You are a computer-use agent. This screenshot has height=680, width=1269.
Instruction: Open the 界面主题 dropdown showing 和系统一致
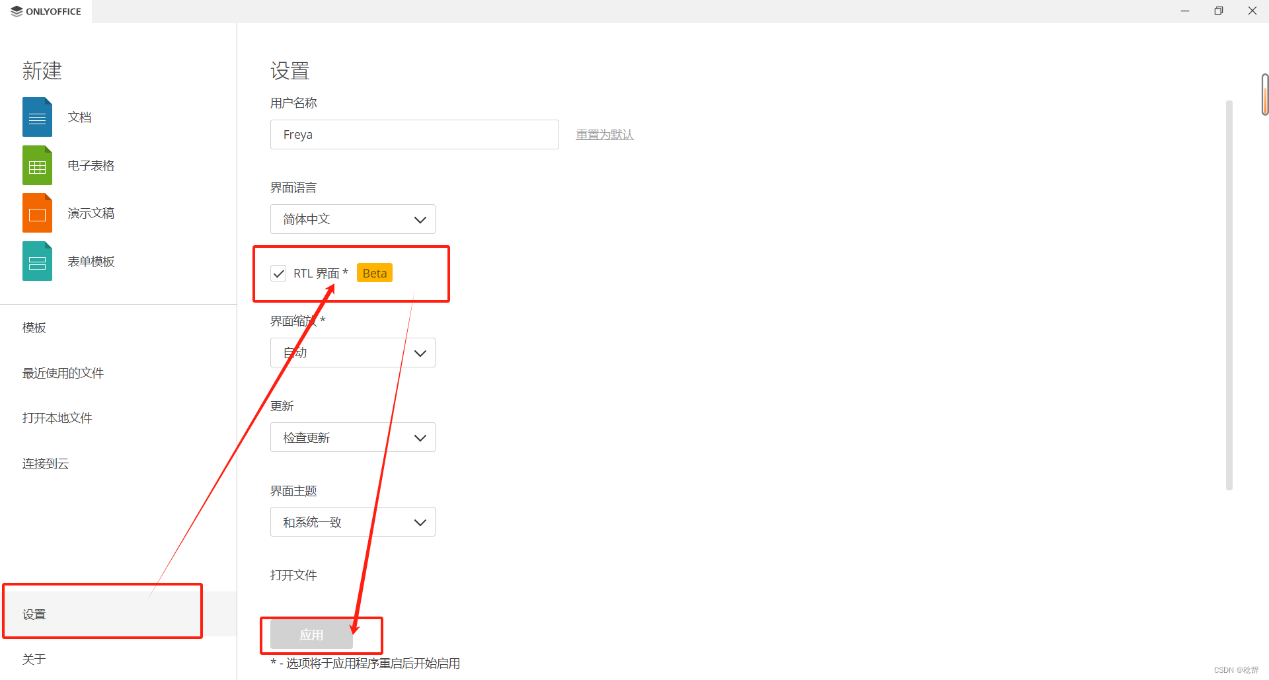352,522
